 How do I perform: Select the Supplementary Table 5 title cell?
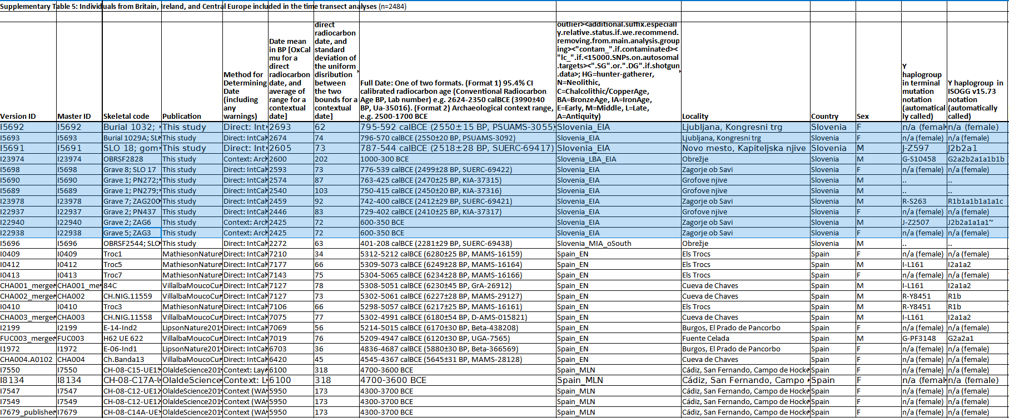point(203,7)
